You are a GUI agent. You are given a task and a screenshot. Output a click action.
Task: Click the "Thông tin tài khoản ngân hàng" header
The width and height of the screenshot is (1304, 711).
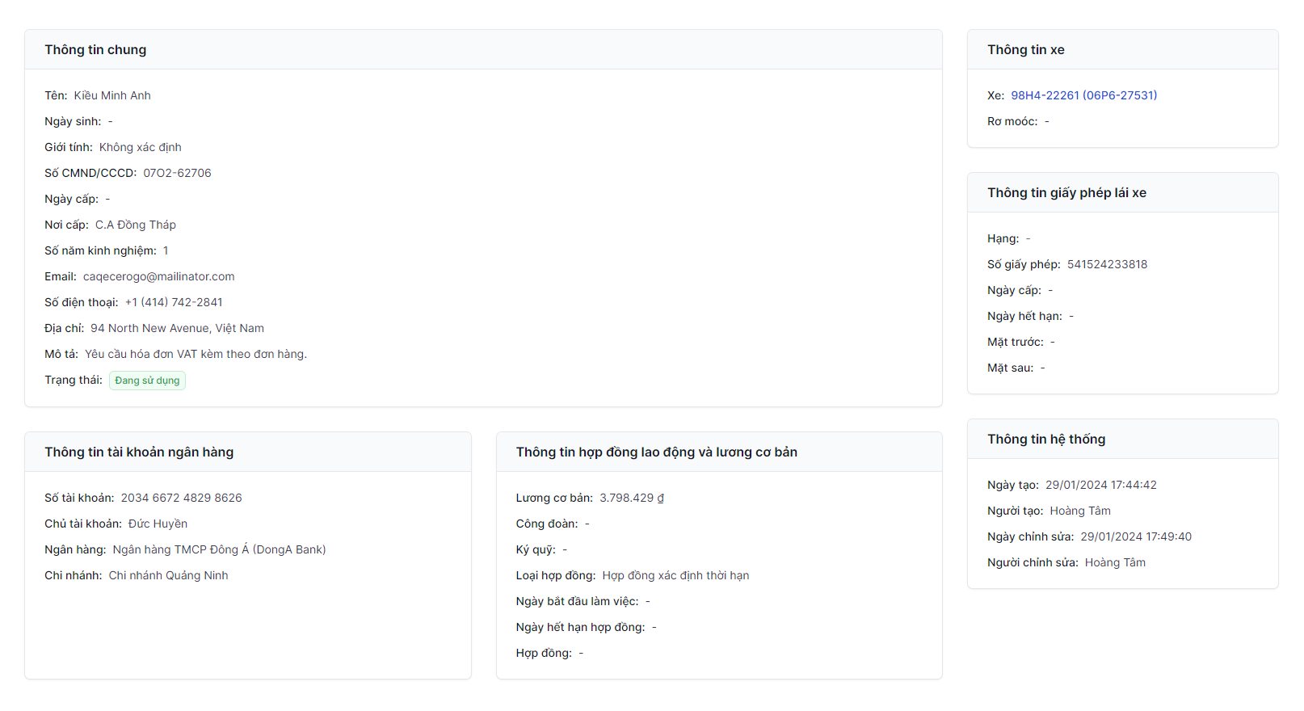pyautogui.click(x=139, y=452)
